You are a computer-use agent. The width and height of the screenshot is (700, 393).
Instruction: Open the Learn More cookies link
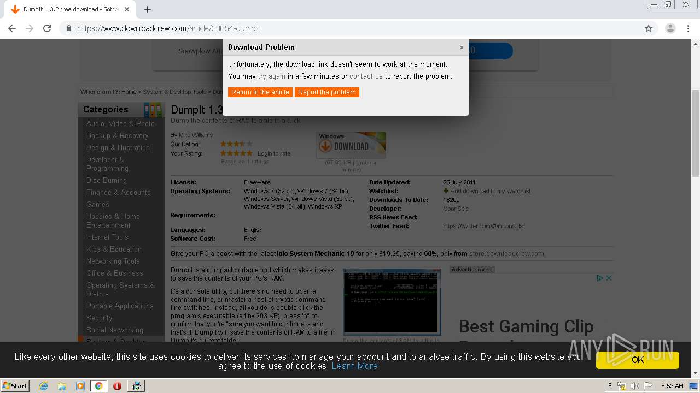354,366
